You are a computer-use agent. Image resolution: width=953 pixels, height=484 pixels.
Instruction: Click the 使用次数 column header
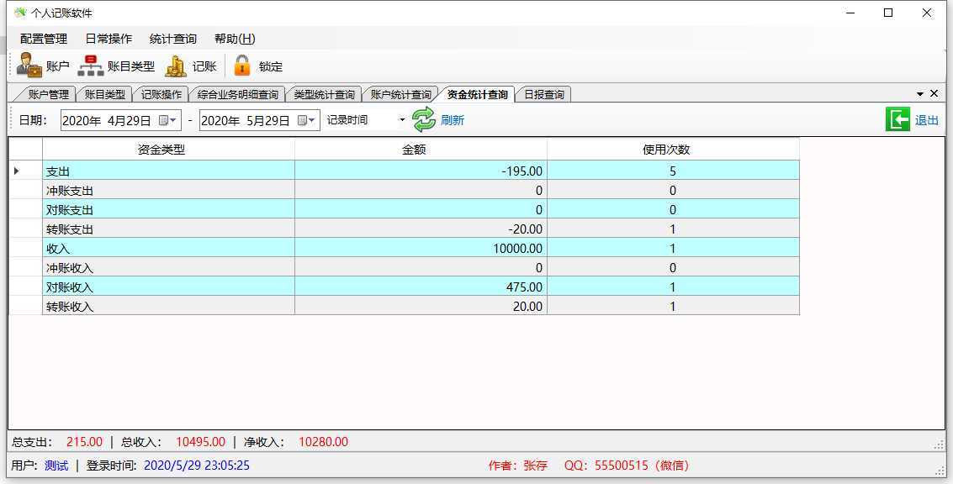point(673,150)
